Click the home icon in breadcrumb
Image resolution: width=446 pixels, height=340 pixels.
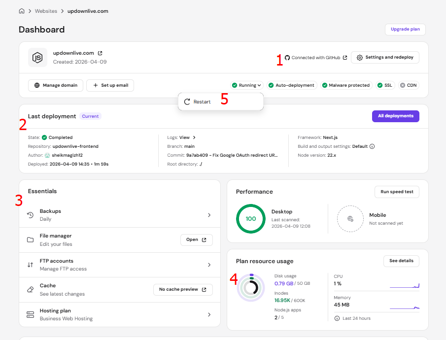coord(22,11)
